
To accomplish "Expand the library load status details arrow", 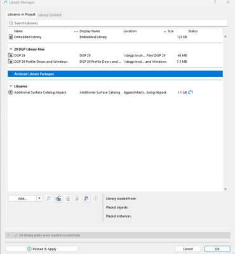I will pos(8,235).
